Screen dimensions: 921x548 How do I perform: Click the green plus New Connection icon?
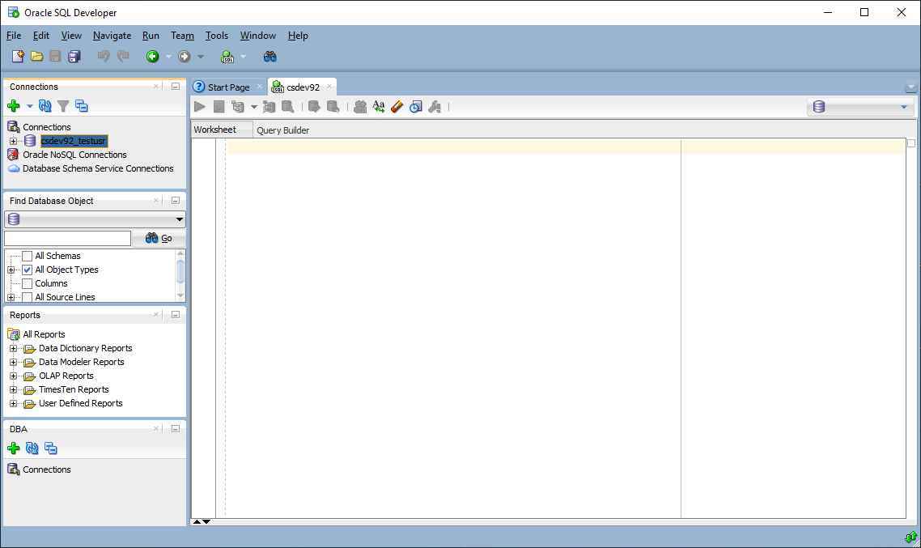click(13, 106)
